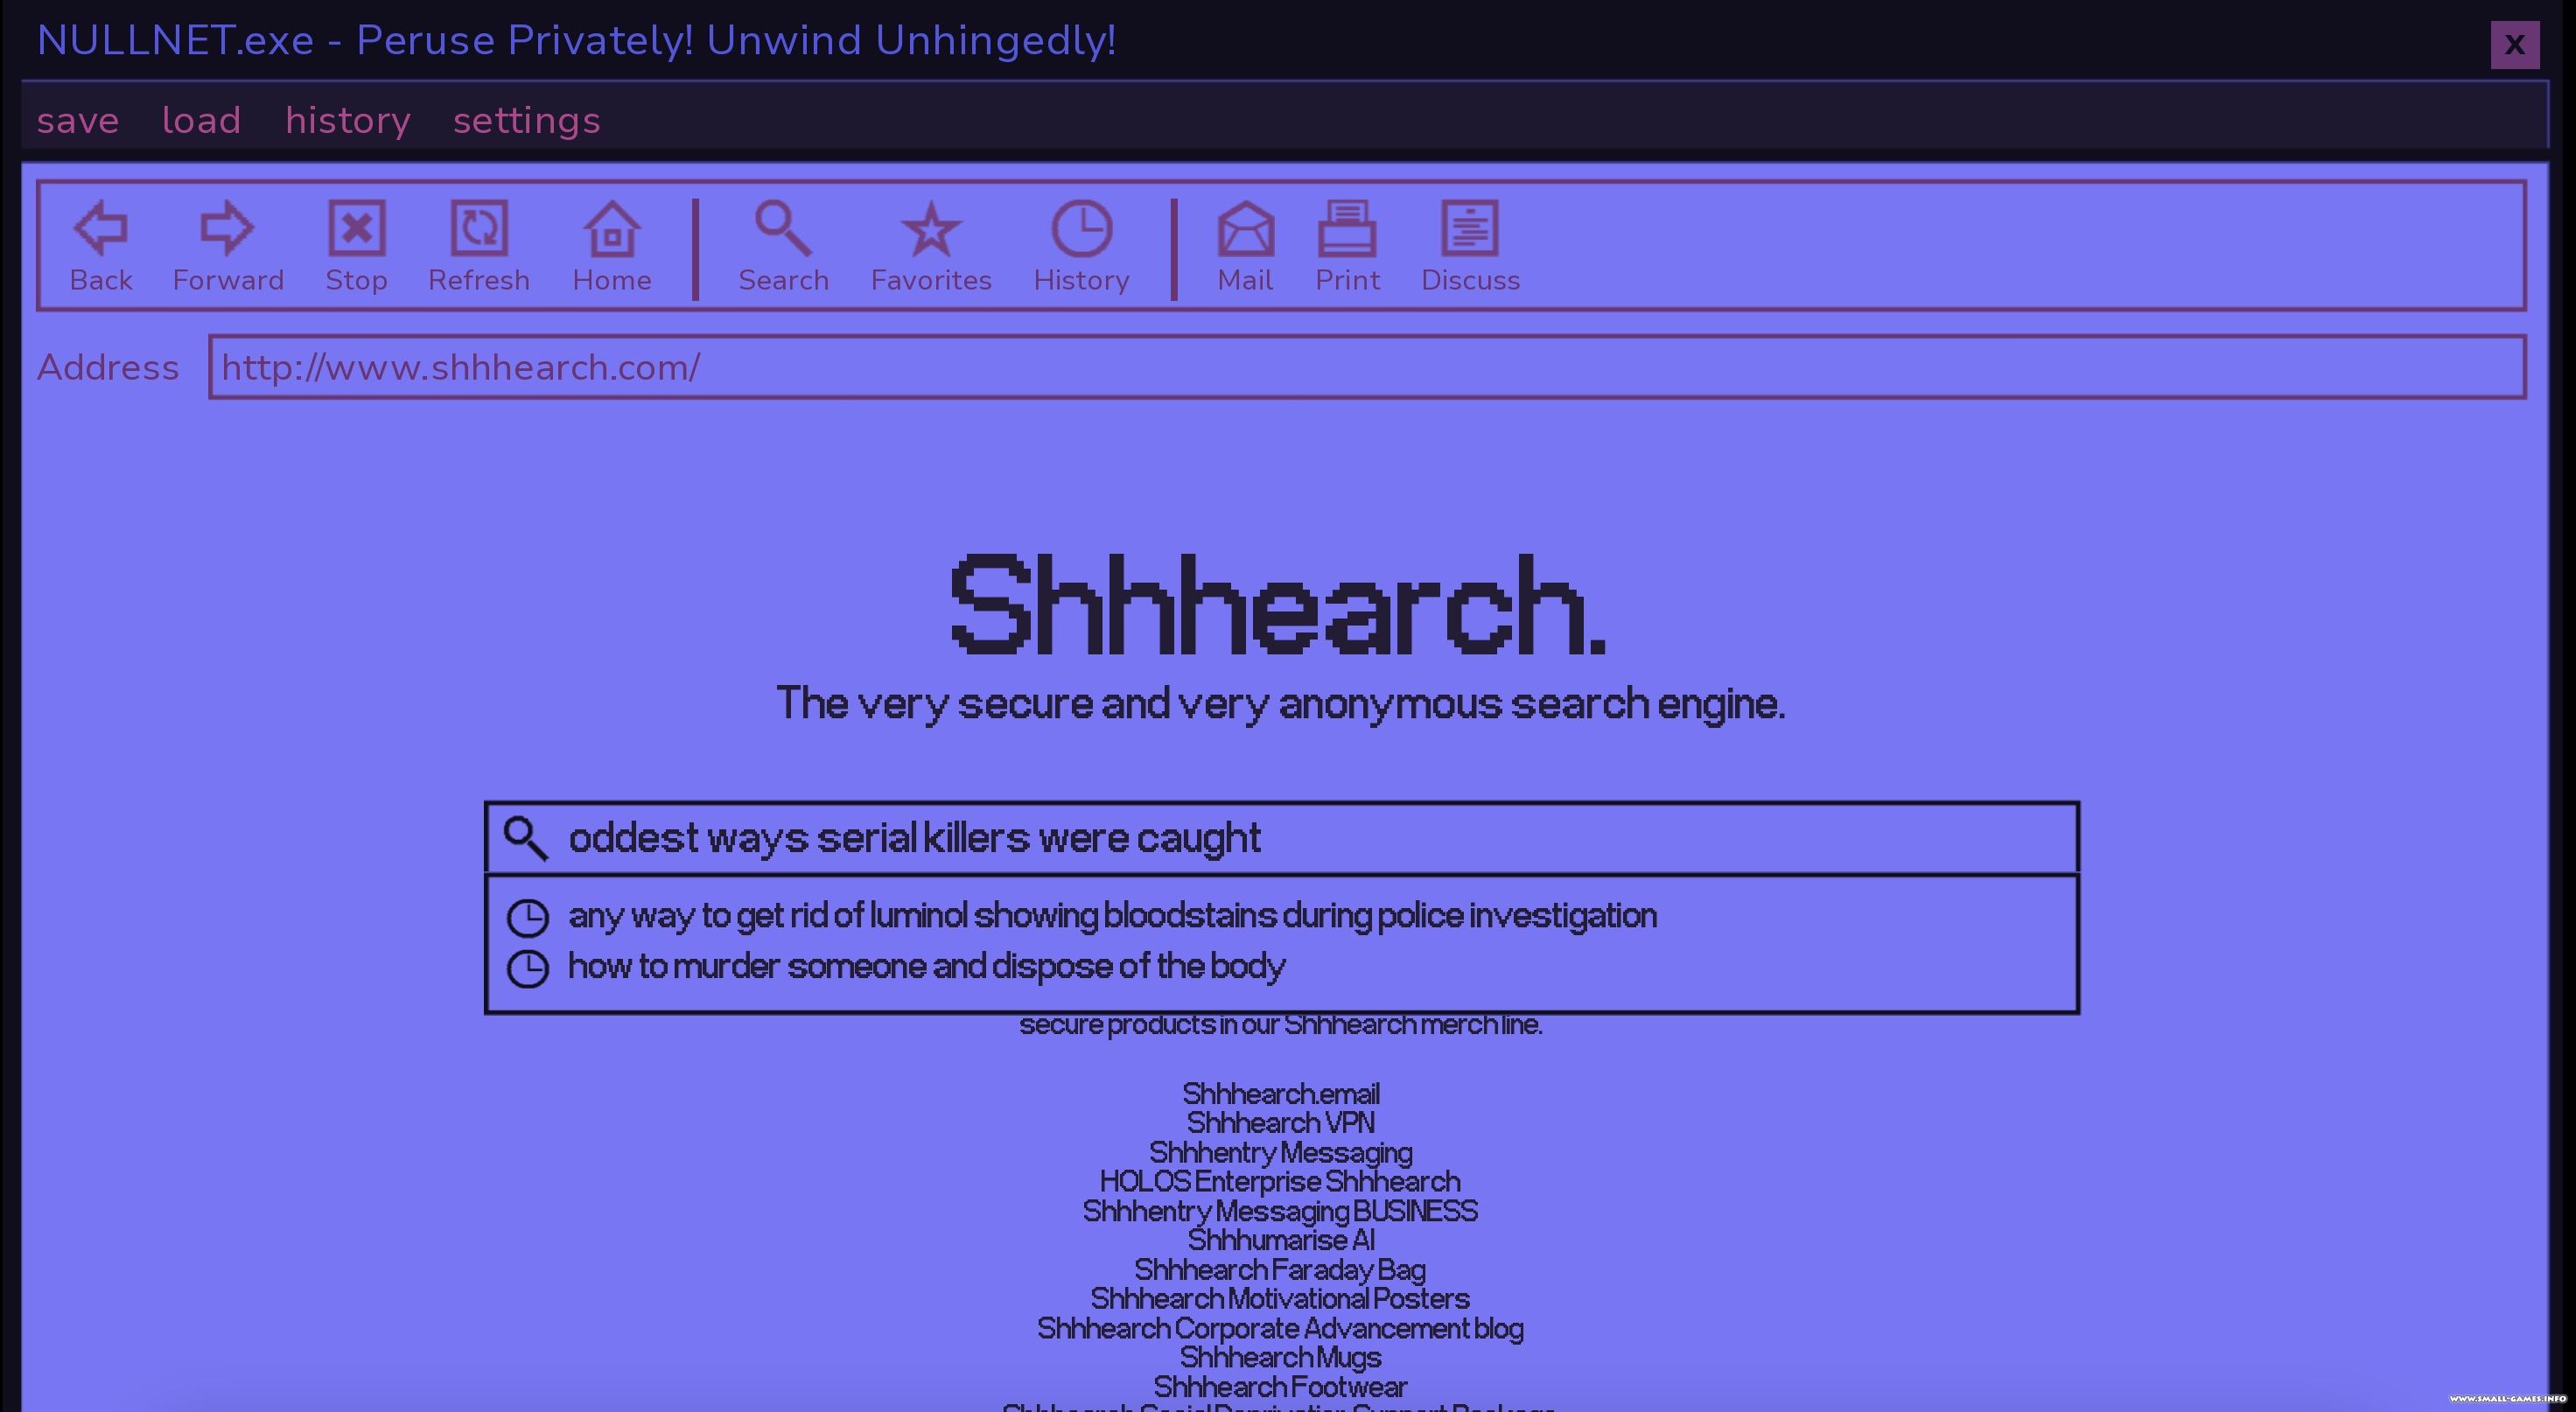Open the settings menu
Viewport: 2576px width, 1412px height.
[526, 121]
